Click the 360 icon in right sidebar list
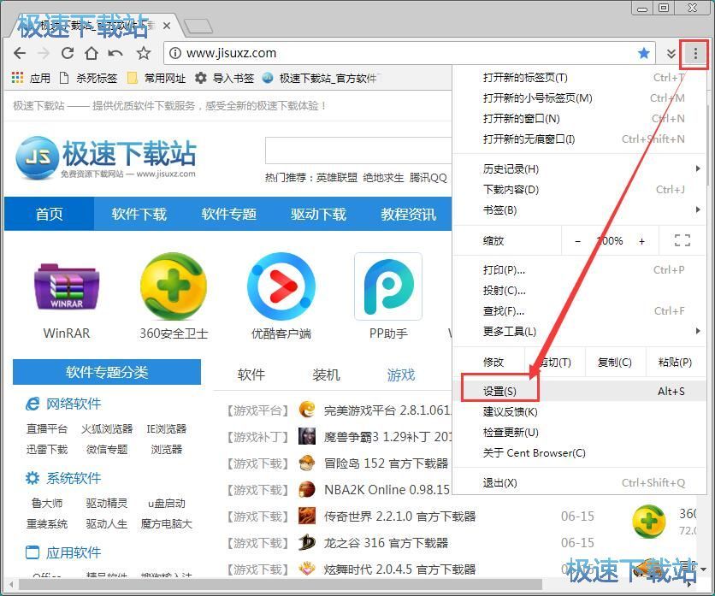This screenshot has width=715, height=596. [648, 522]
